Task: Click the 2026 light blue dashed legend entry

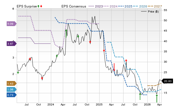Action: (140, 6)
